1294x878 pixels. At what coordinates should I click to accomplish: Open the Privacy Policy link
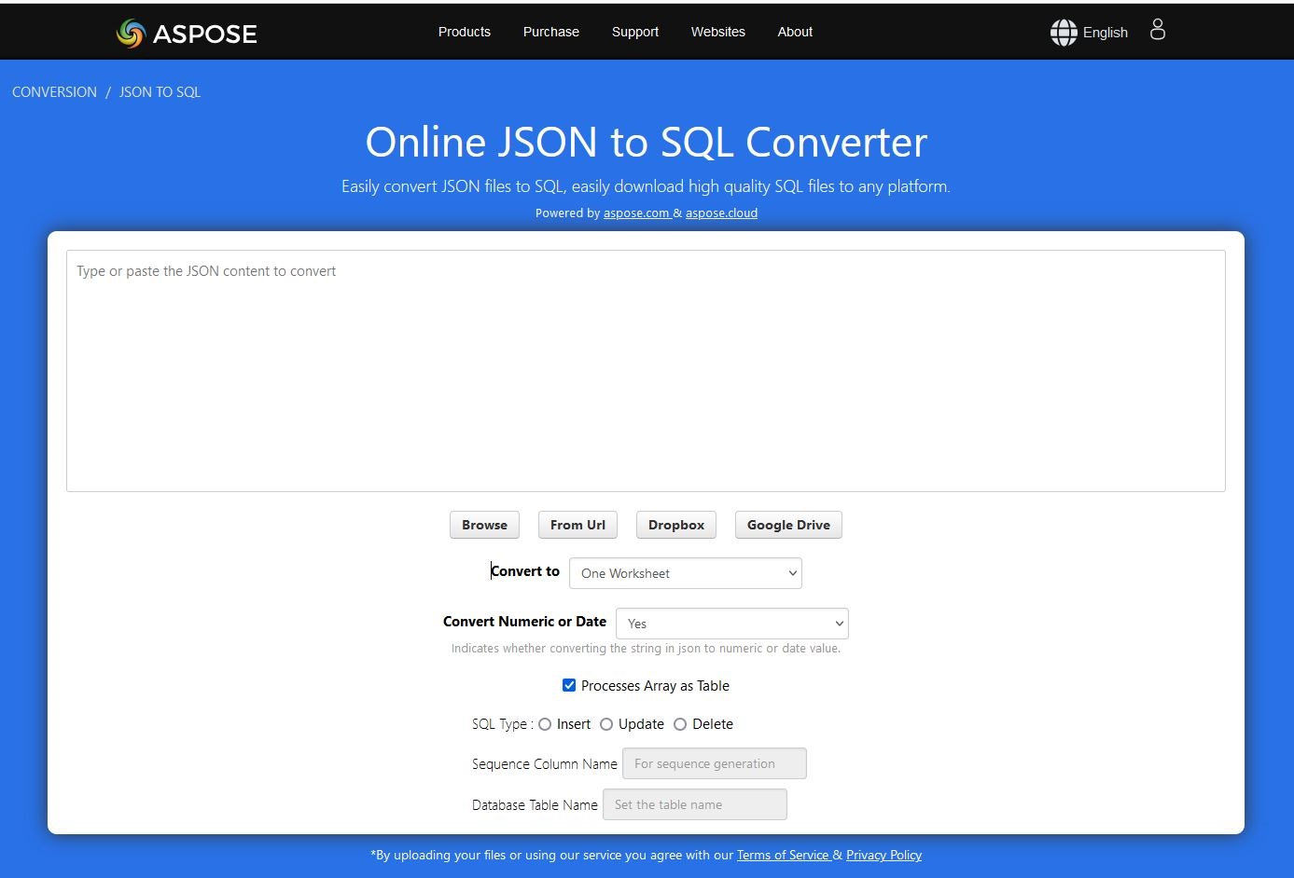coord(884,855)
